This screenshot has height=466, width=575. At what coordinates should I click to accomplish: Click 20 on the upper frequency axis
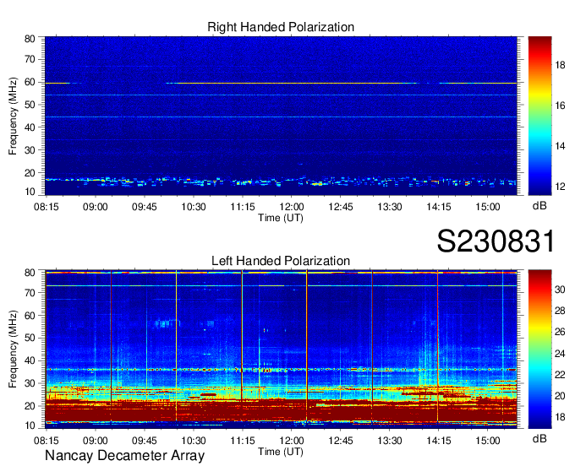coord(30,173)
